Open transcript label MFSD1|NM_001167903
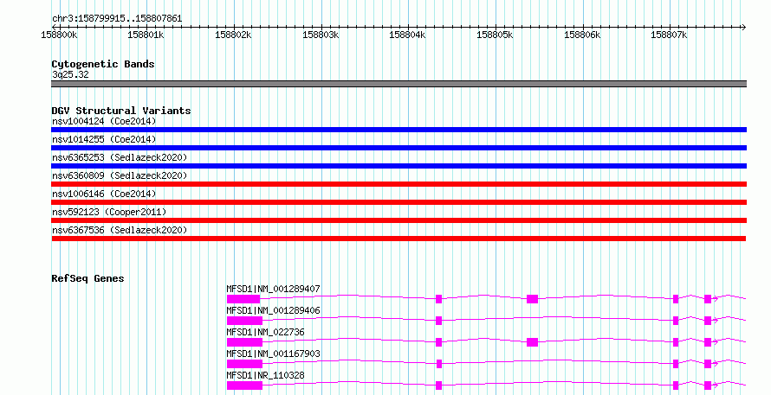 [273, 354]
